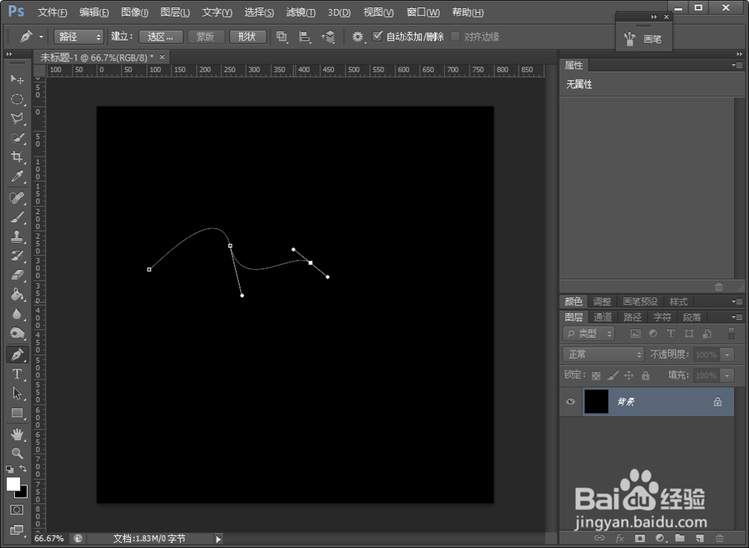Open the 路径 tool mode dropdown
This screenshot has height=548, width=749.
pyautogui.click(x=79, y=37)
